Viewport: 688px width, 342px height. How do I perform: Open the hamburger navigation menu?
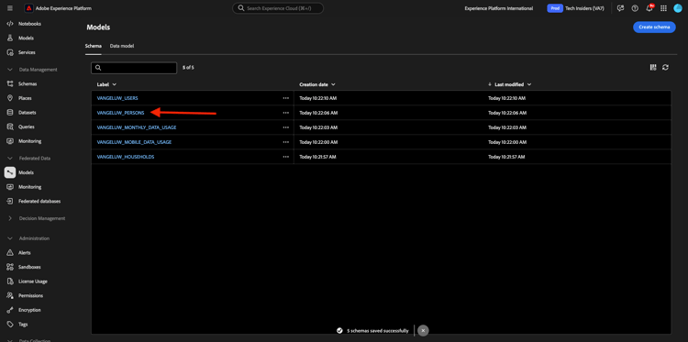click(10, 8)
